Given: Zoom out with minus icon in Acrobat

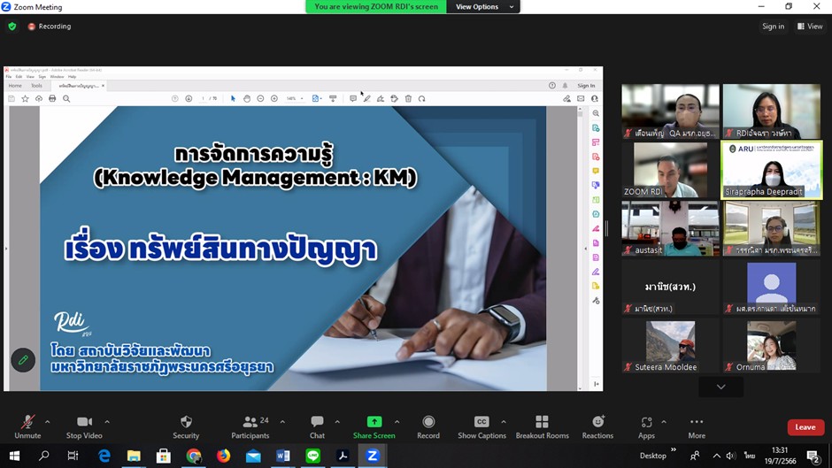Looking at the screenshot, I should point(260,99).
